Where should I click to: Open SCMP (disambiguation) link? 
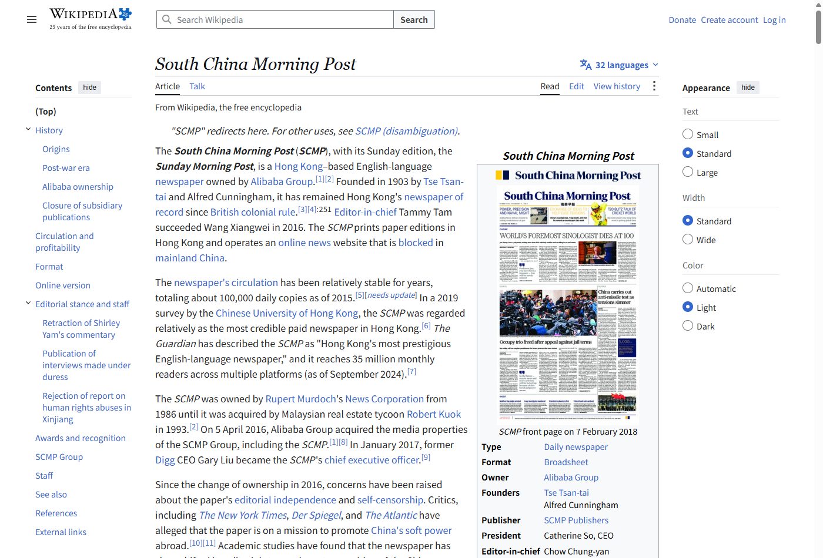[406, 131]
